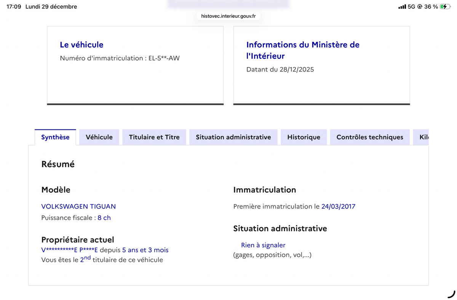Click the Résumé heading
The image size is (457, 300).
tap(58, 164)
